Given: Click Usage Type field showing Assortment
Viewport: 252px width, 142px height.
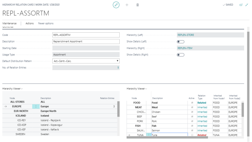Looking at the screenshot, I should click(86, 55).
